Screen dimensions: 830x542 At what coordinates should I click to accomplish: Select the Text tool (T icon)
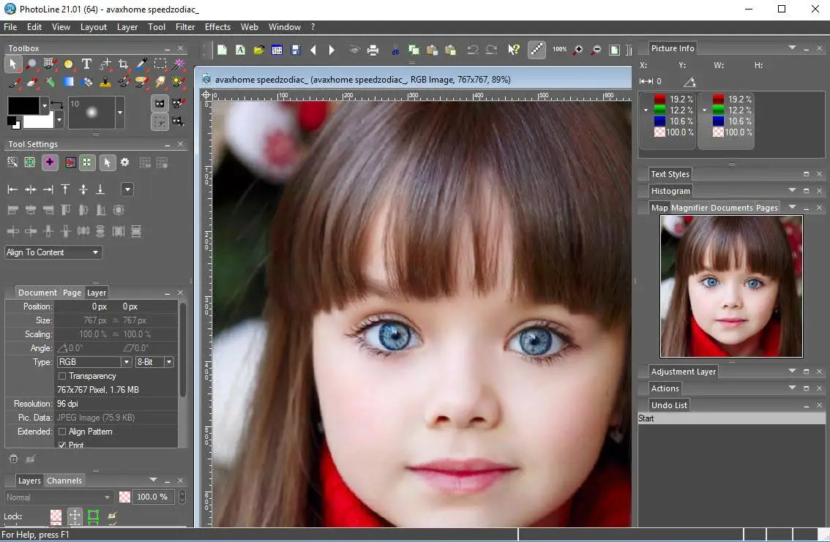pos(87,64)
